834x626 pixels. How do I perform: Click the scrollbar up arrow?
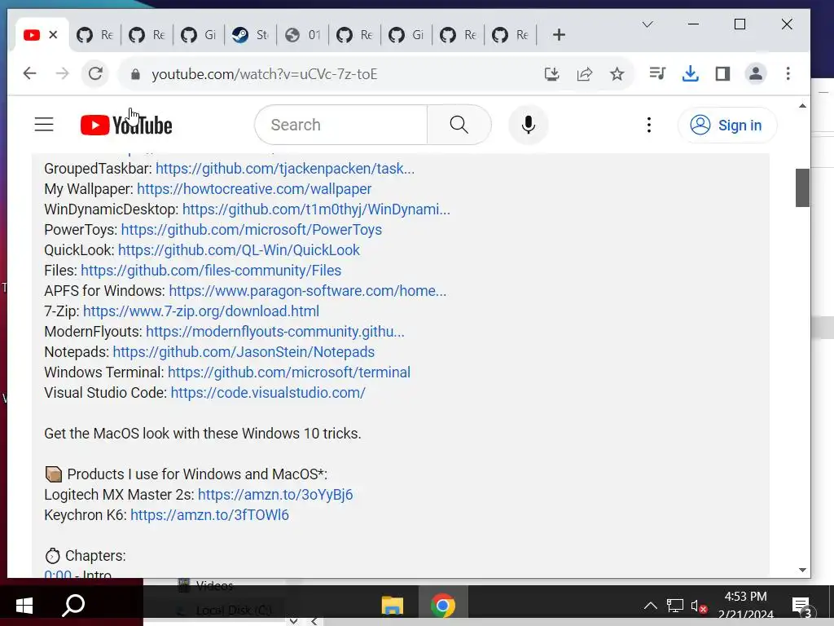[x=802, y=106]
